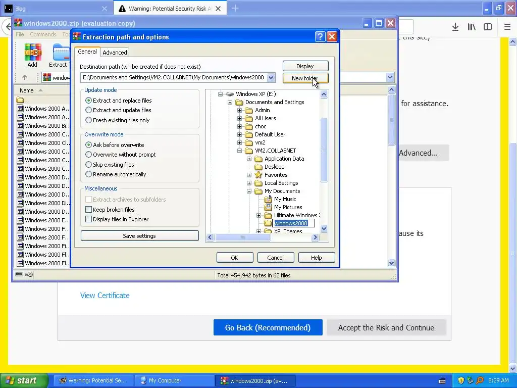
Task: Expand the Default User folder node
Action: (240, 134)
